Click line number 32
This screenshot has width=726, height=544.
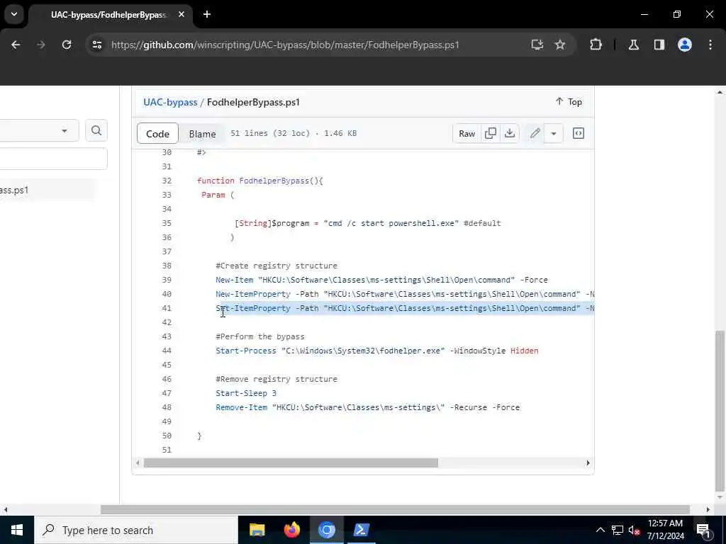pyautogui.click(x=167, y=181)
